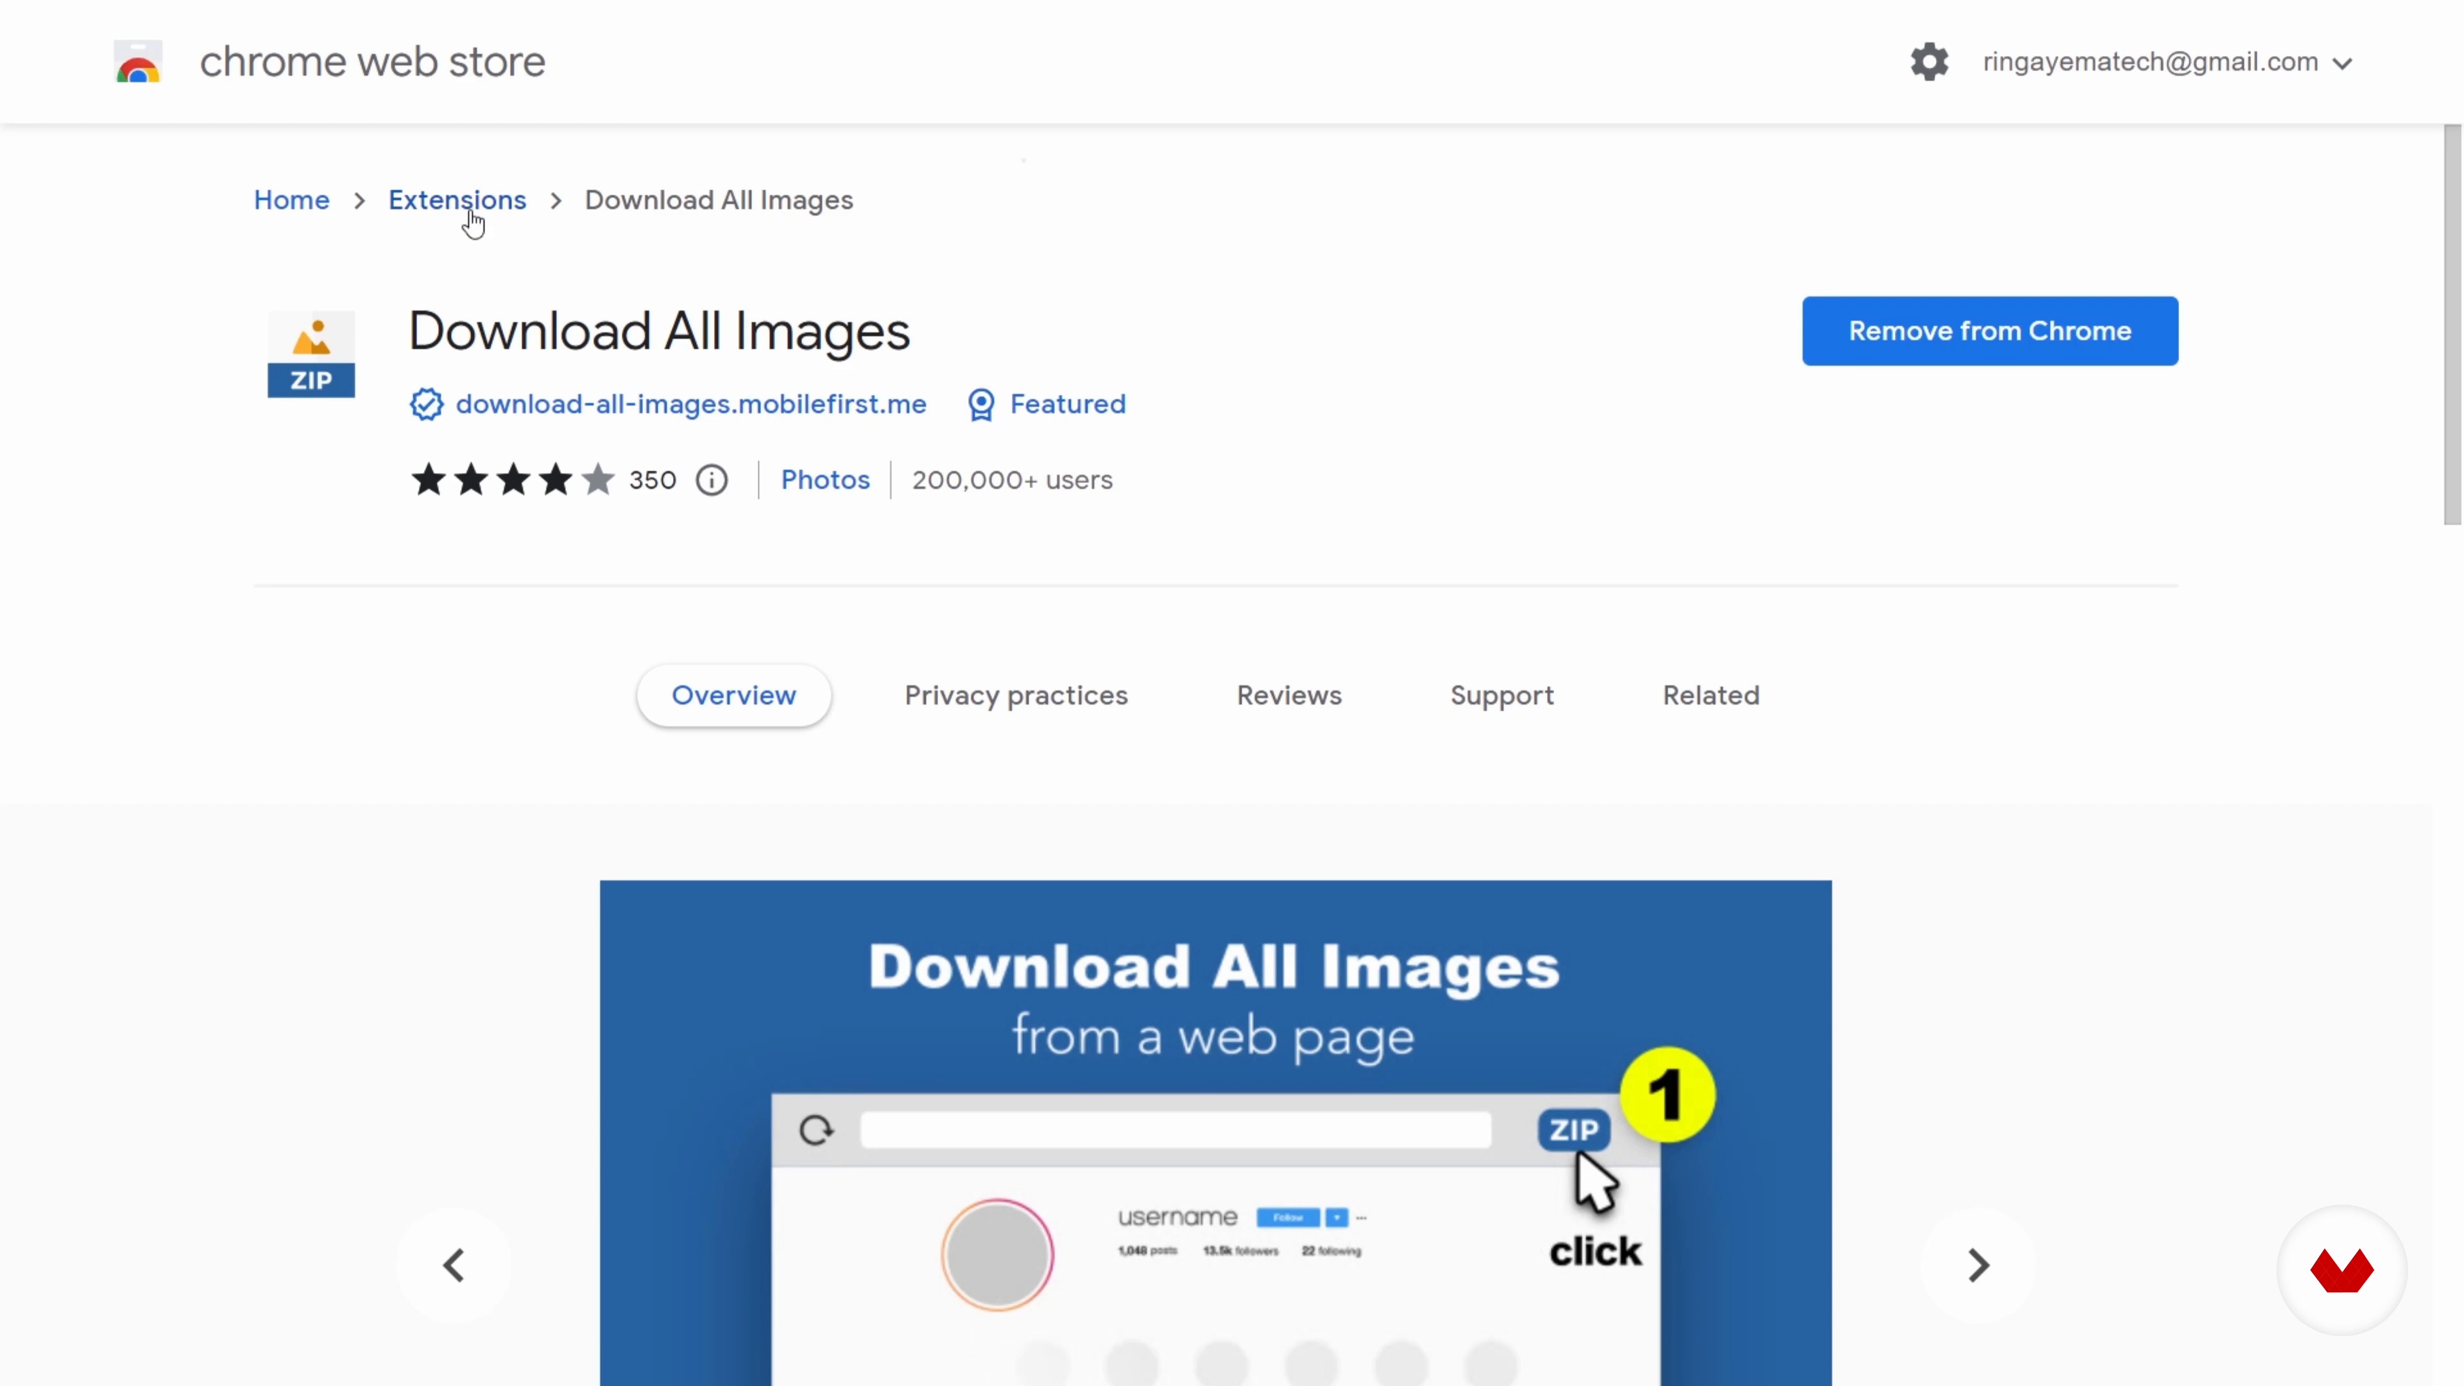
Task: Click the chrome web store title text
Action: pyautogui.click(x=372, y=62)
